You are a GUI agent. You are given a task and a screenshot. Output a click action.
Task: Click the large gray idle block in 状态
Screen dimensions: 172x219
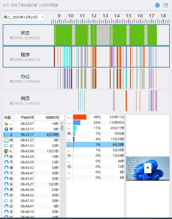point(103,35)
